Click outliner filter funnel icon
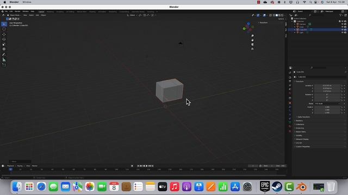Screen dimensions: 348x195 coord(340,15)
